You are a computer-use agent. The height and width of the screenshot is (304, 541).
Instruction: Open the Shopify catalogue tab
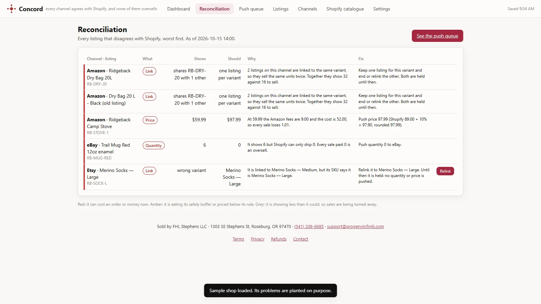click(x=345, y=9)
